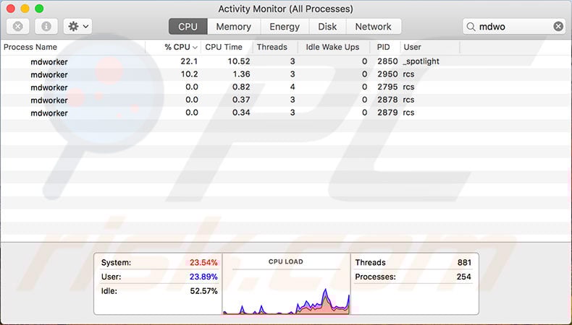Open the gear action dropdown menu

pyautogui.click(x=77, y=27)
